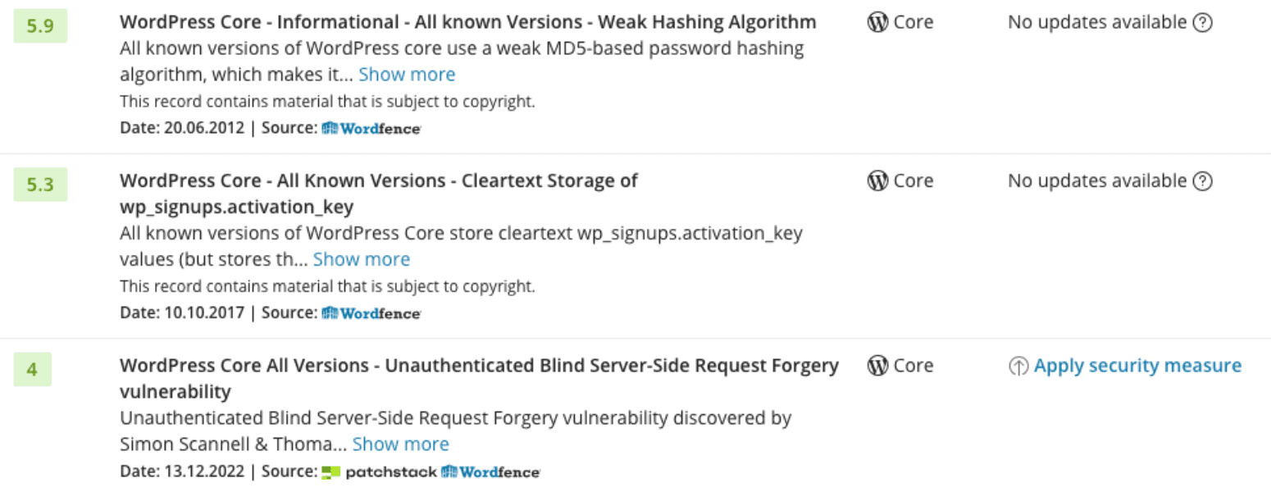Screen dimensions: 1271x492
Task: Click WordPress Core icon in Weak Hashing row
Action: pyautogui.click(x=877, y=23)
